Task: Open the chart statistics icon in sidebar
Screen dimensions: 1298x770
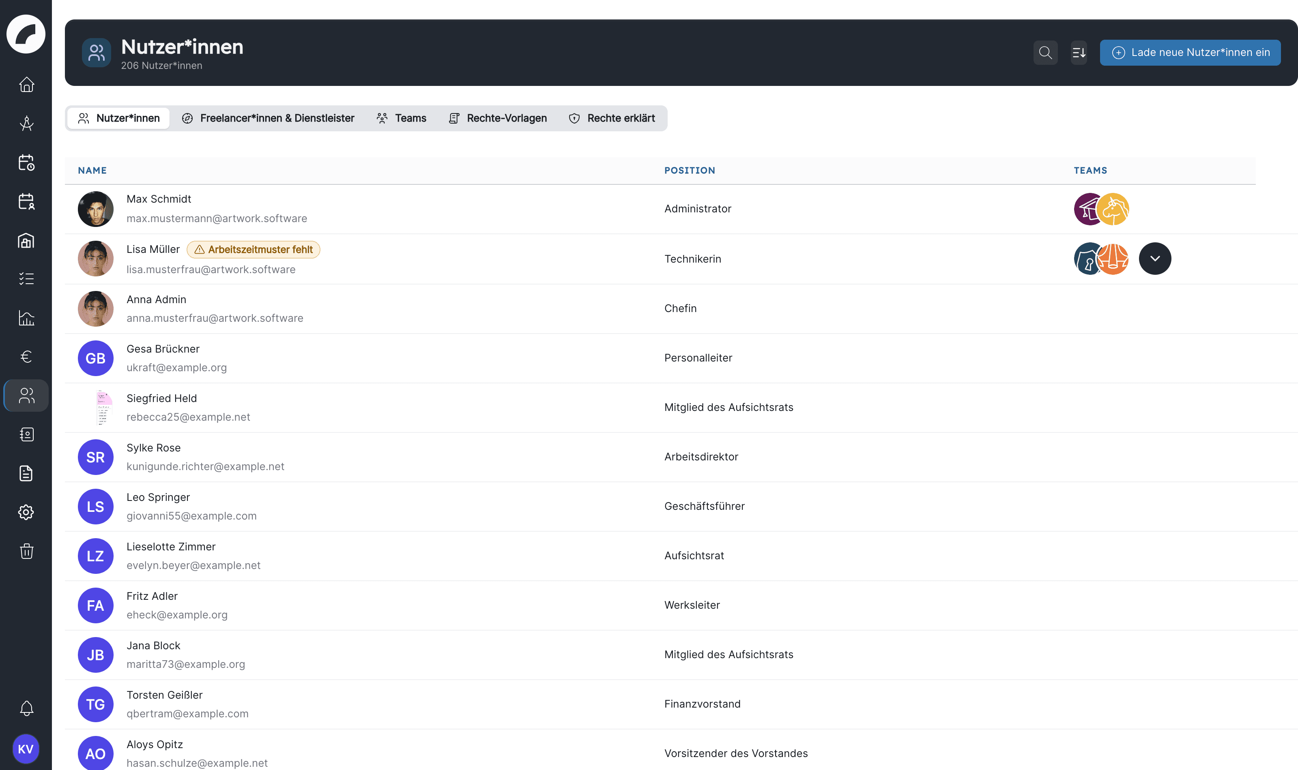Action: [x=26, y=318]
